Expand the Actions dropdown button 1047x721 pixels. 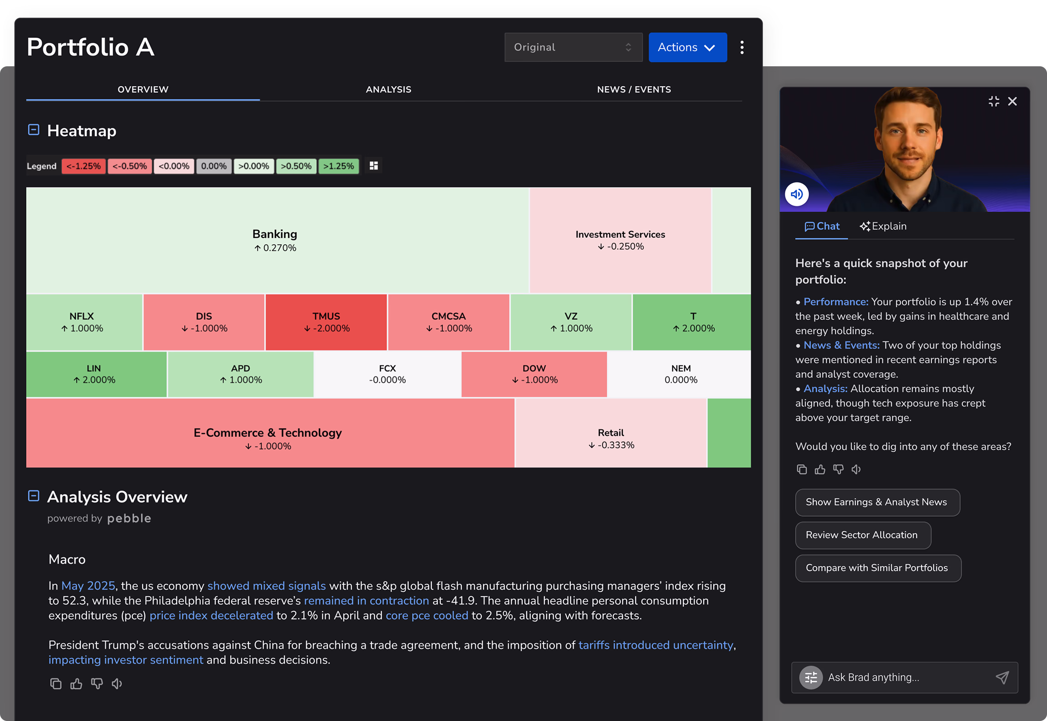tap(687, 47)
